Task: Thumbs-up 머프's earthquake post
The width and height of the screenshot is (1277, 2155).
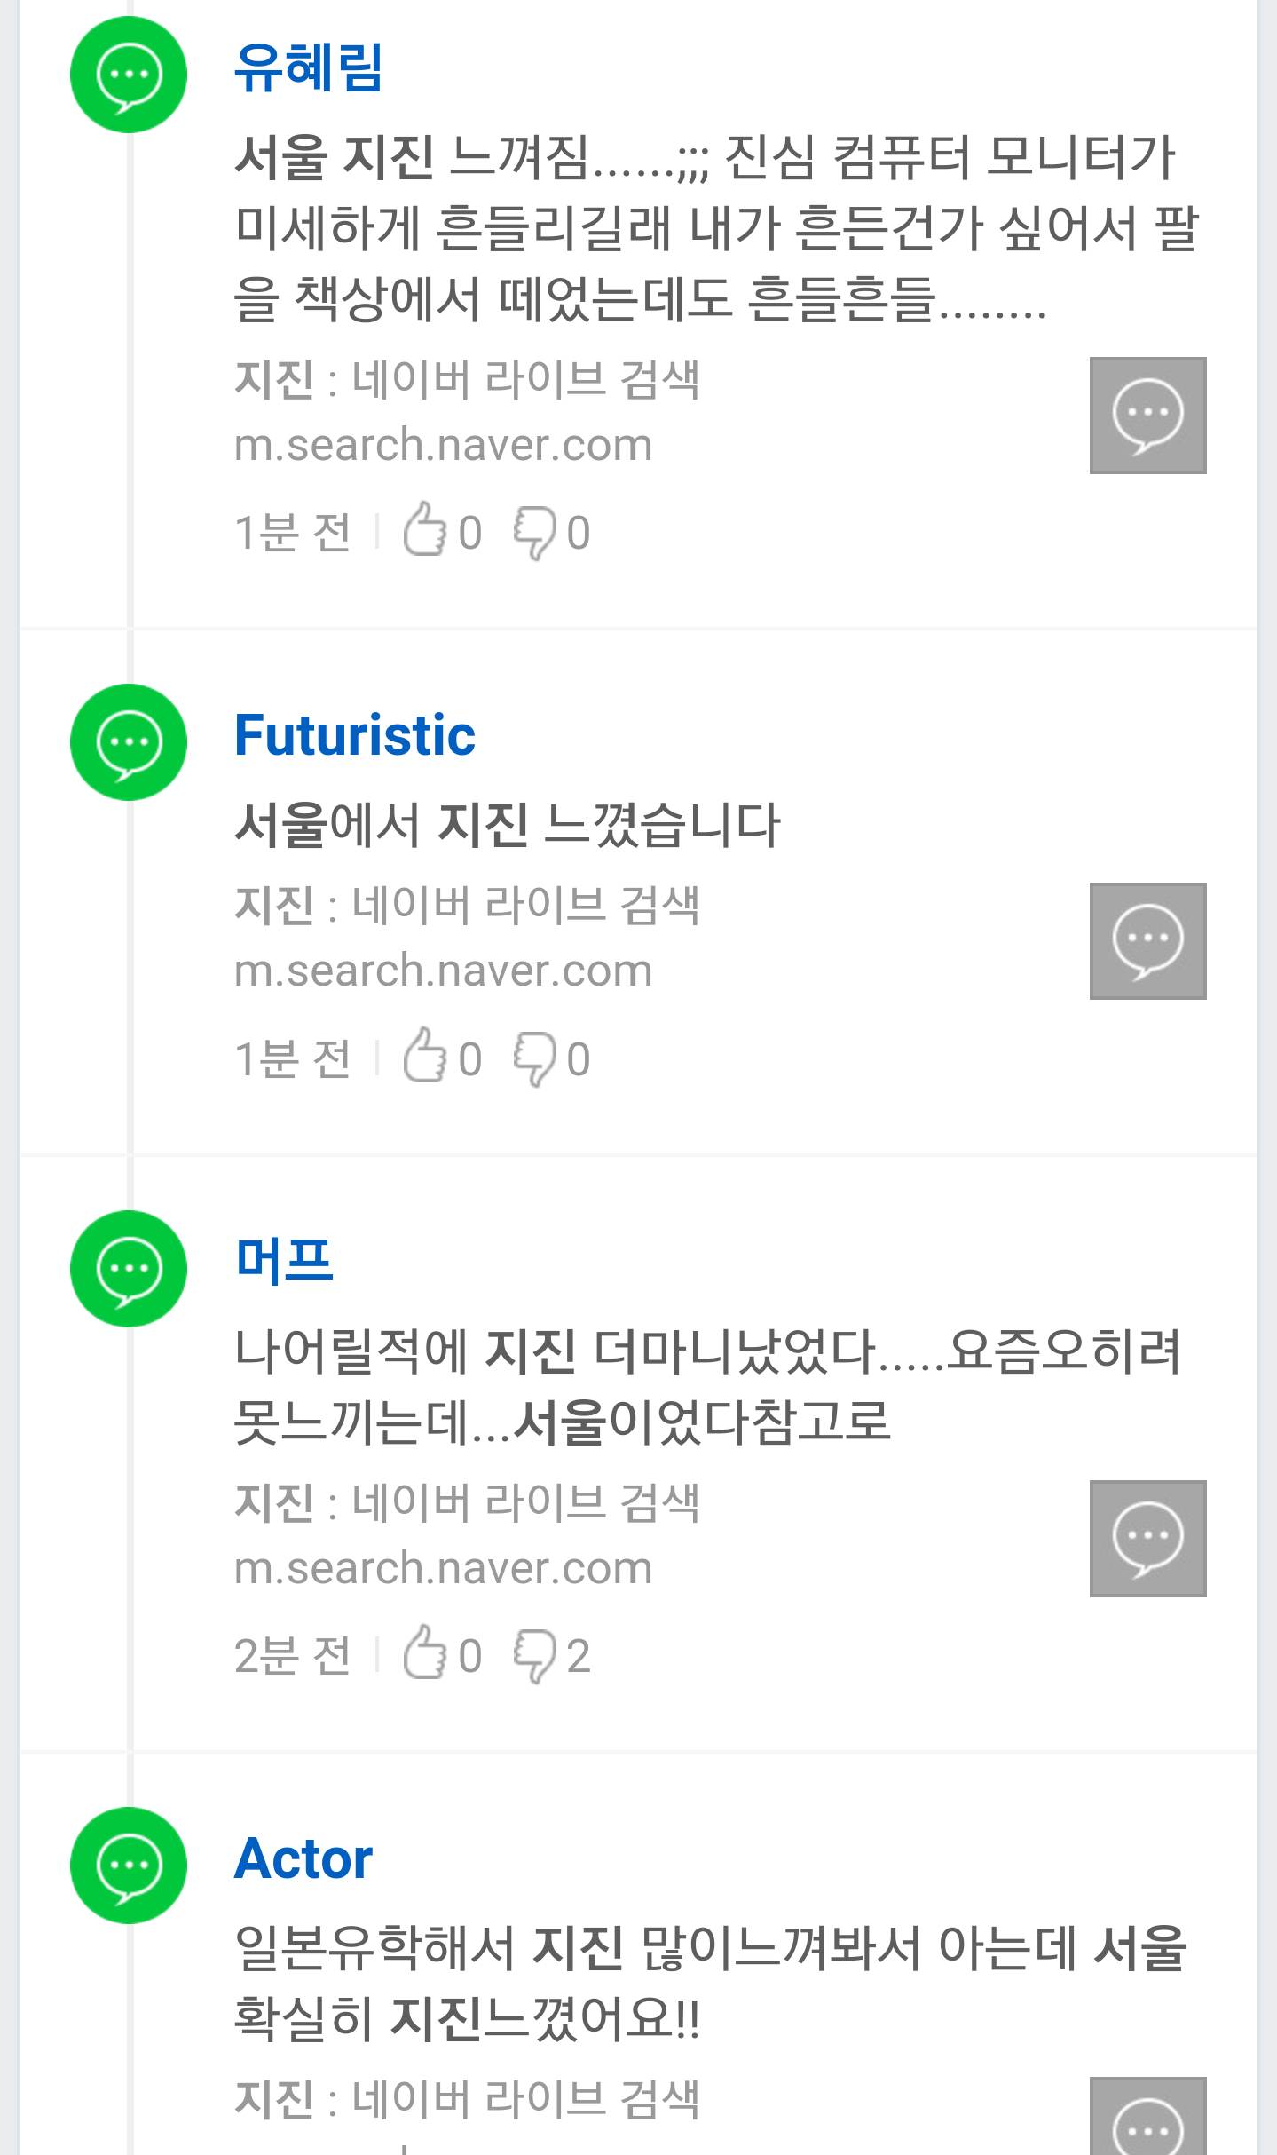Action: (x=425, y=1654)
